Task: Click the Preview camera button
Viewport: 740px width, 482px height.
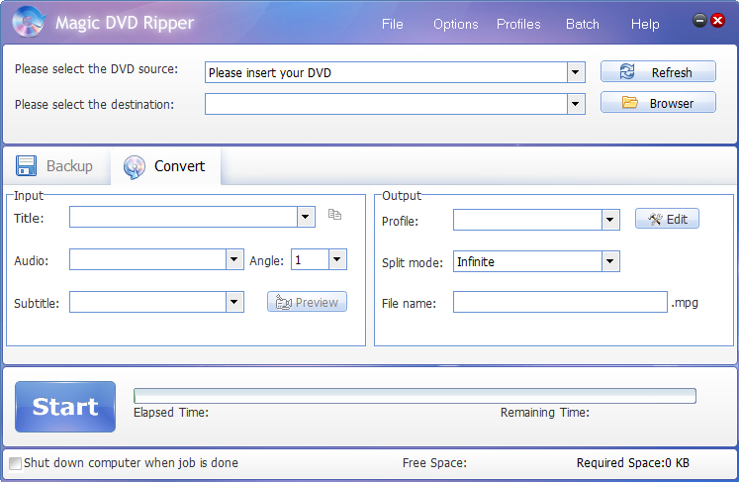Action: pos(307,302)
